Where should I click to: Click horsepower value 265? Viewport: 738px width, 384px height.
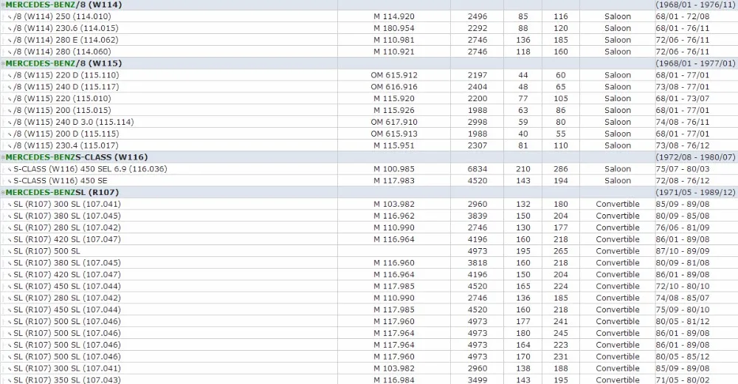[561, 251]
